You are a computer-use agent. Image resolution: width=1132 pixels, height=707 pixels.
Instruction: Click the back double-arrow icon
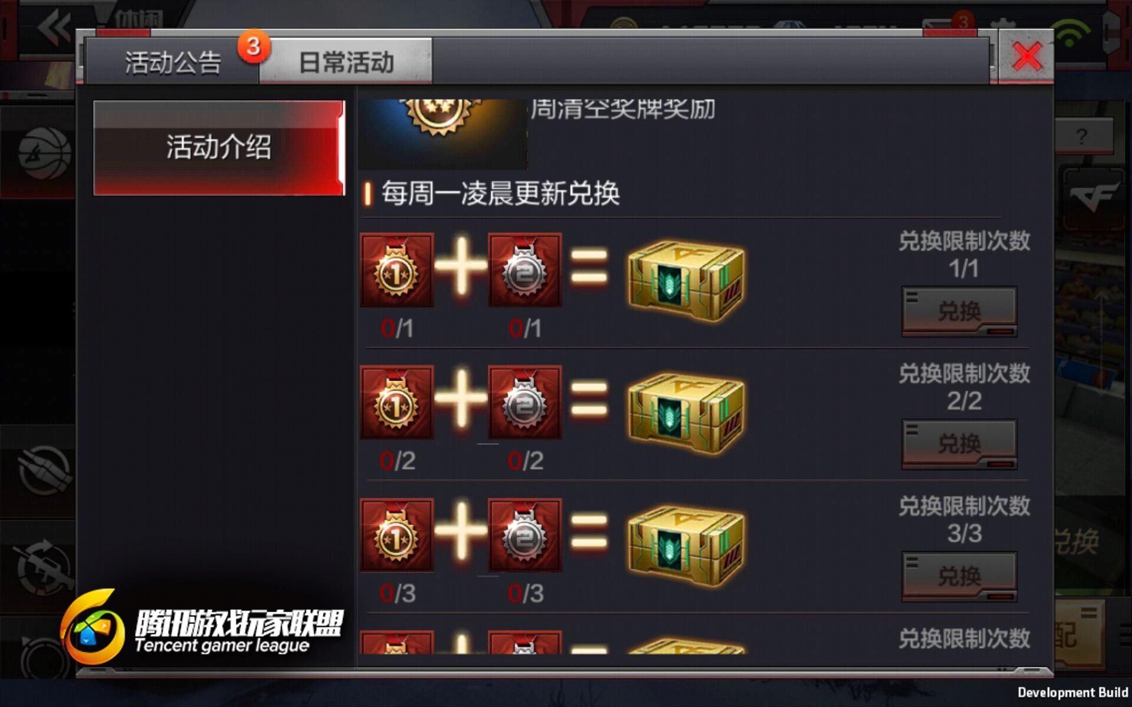[54, 27]
